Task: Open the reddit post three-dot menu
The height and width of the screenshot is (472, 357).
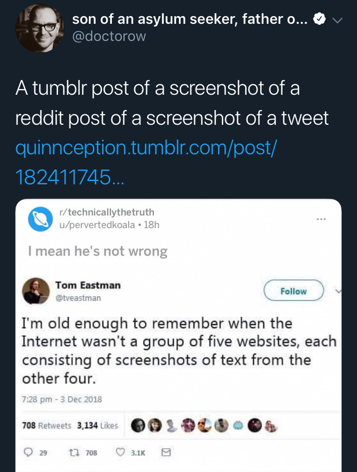Action: click(322, 219)
